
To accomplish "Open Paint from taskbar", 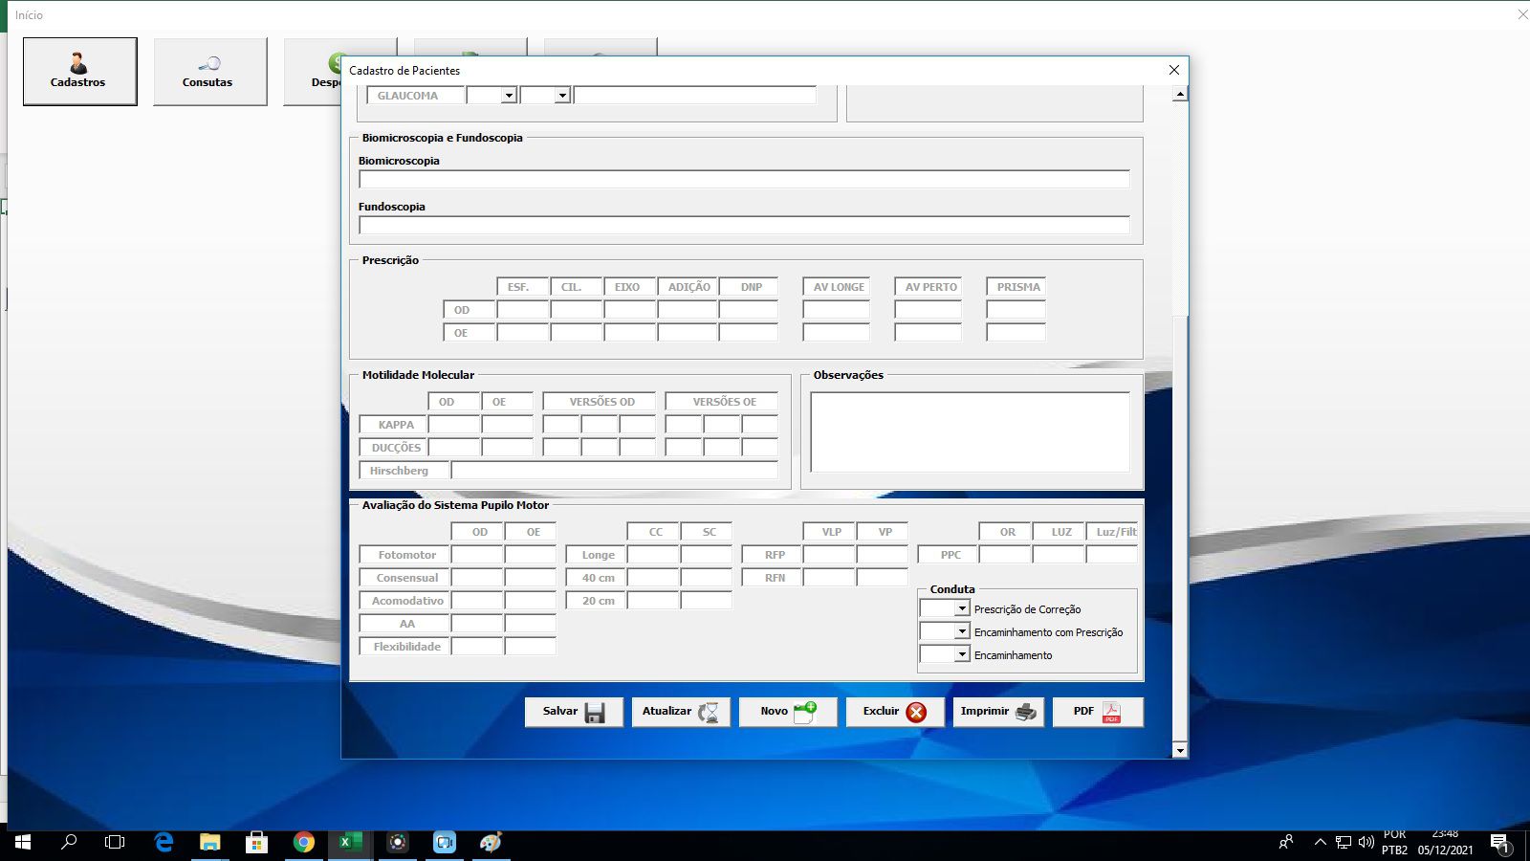I will [x=492, y=843].
